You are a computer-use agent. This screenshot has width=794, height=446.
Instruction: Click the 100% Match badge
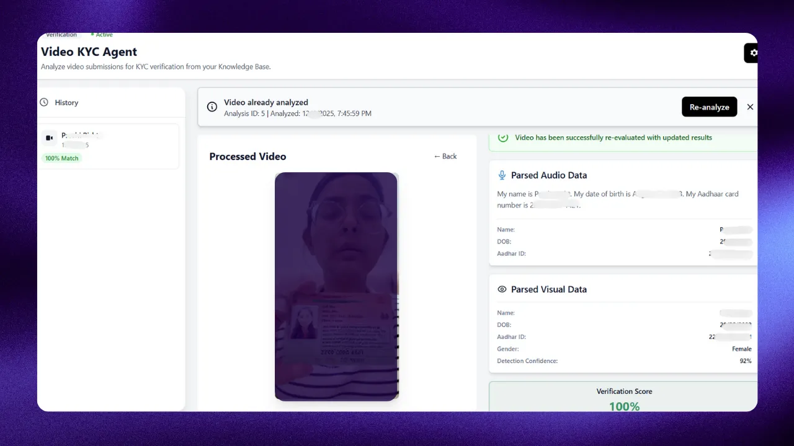click(x=61, y=158)
